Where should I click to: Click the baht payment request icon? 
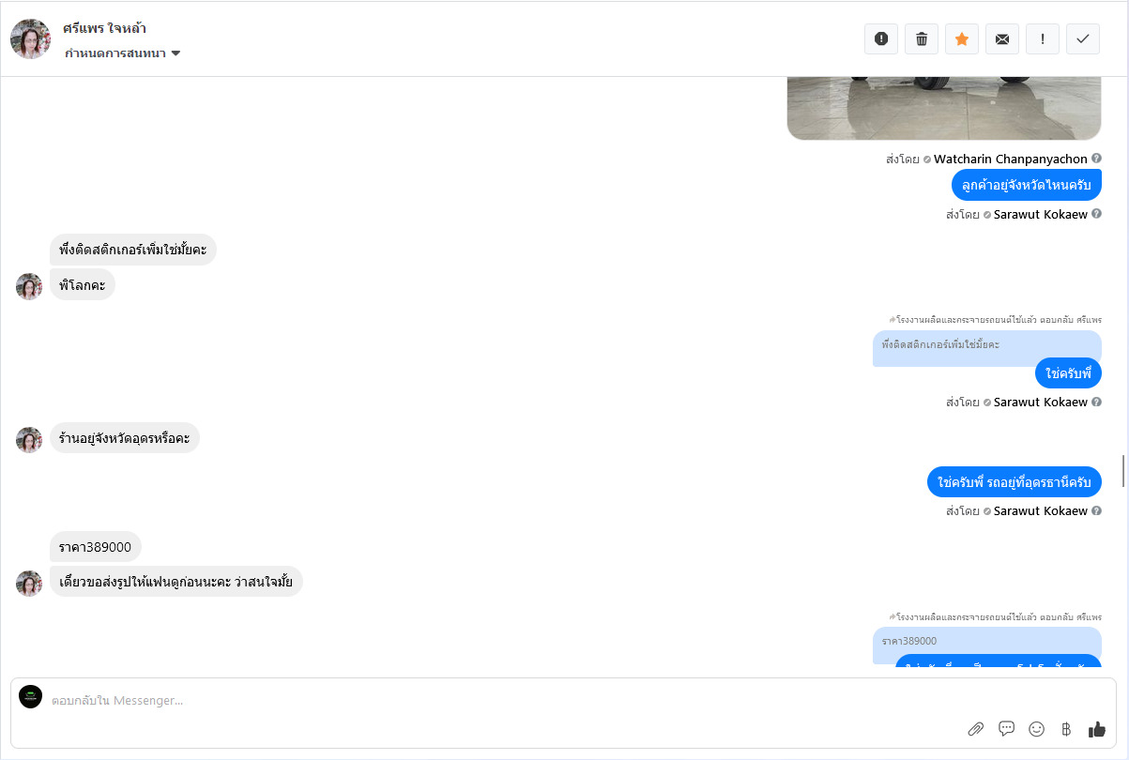(x=1066, y=729)
